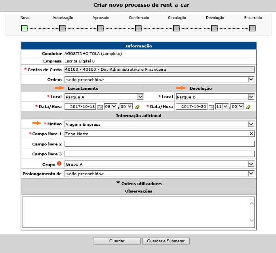Image resolution: width=276 pixels, height=253 pixels.
Task: Open the Prolongamento de dropdown
Action: click(160, 174)
